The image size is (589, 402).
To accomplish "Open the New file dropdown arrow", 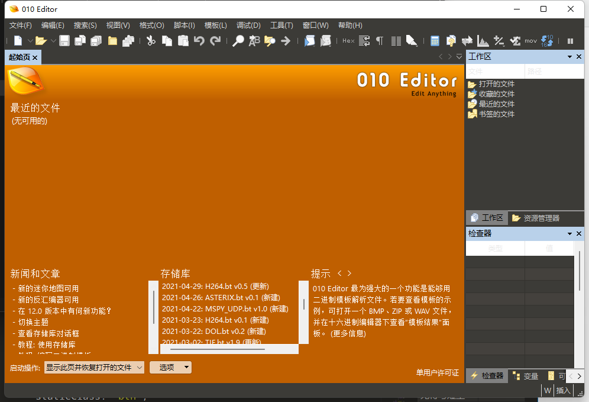I will coord(30,41).
